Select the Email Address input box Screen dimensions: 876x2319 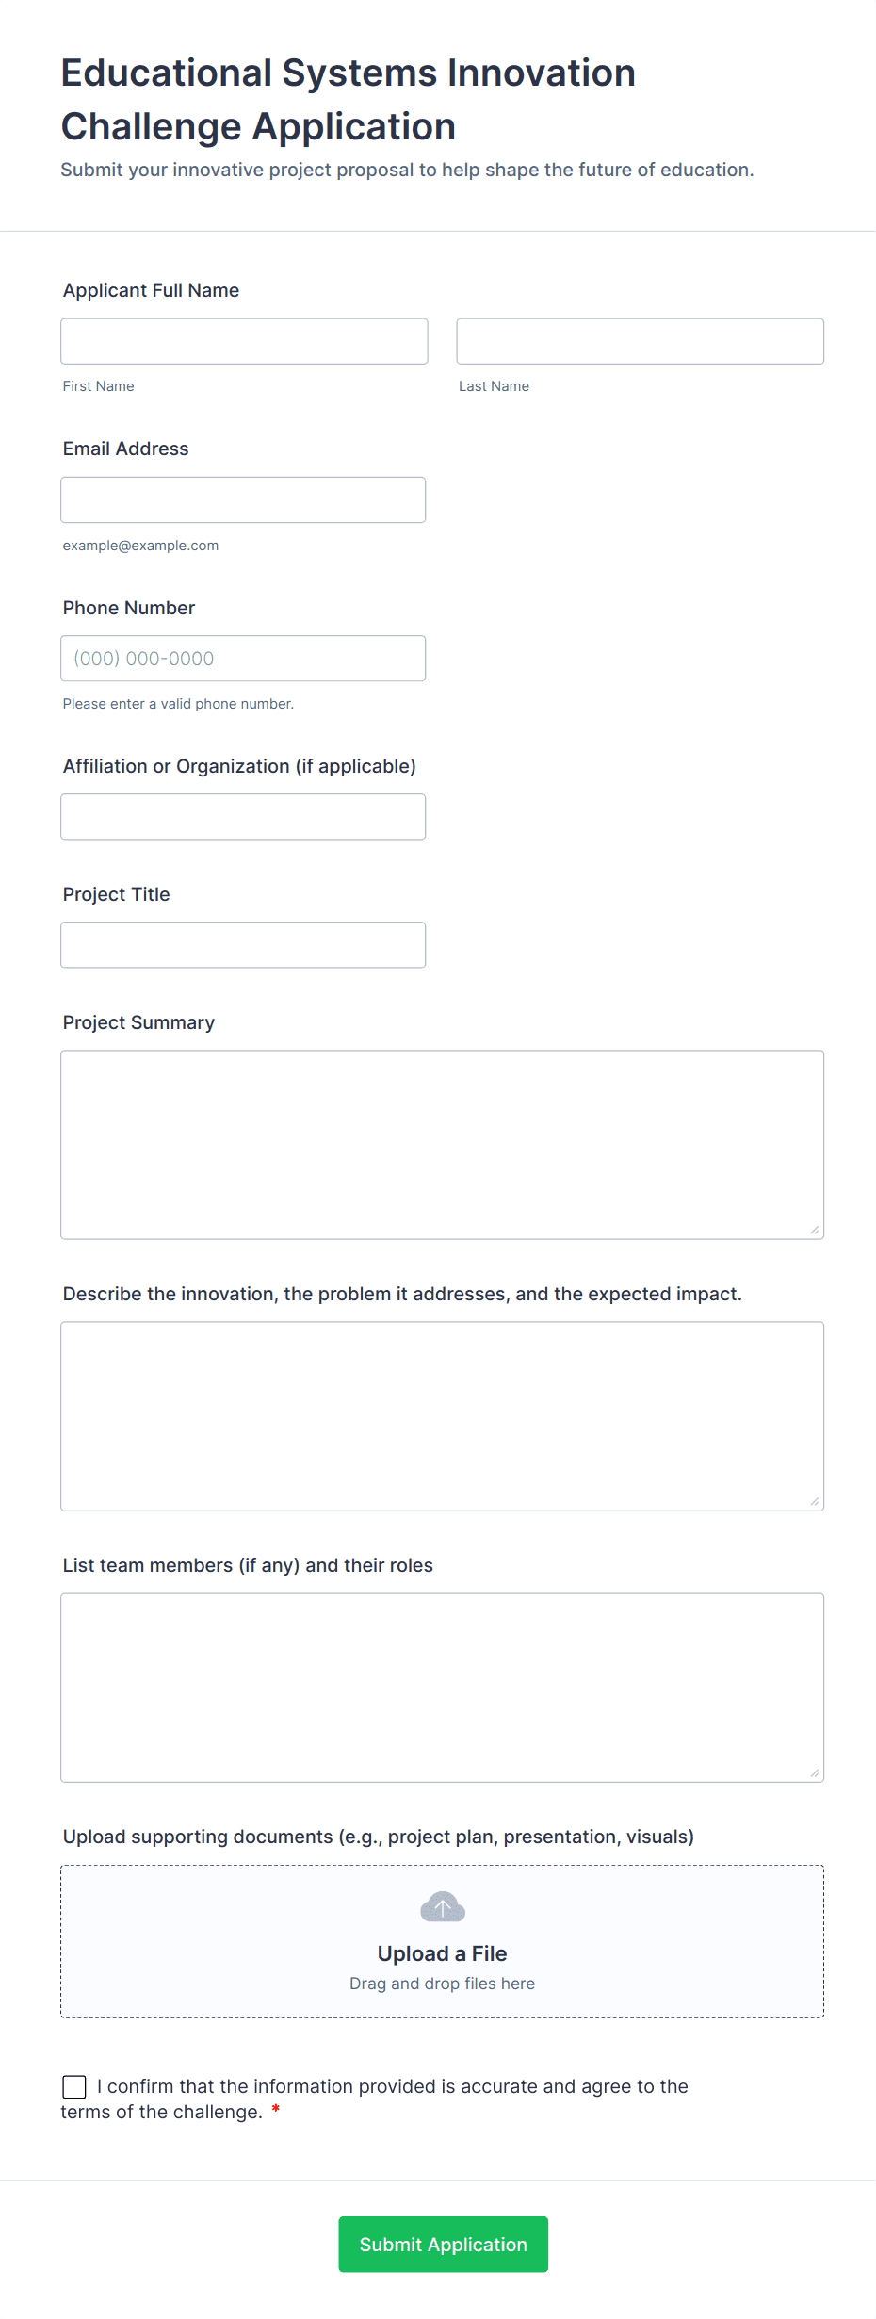click(243, 499)
